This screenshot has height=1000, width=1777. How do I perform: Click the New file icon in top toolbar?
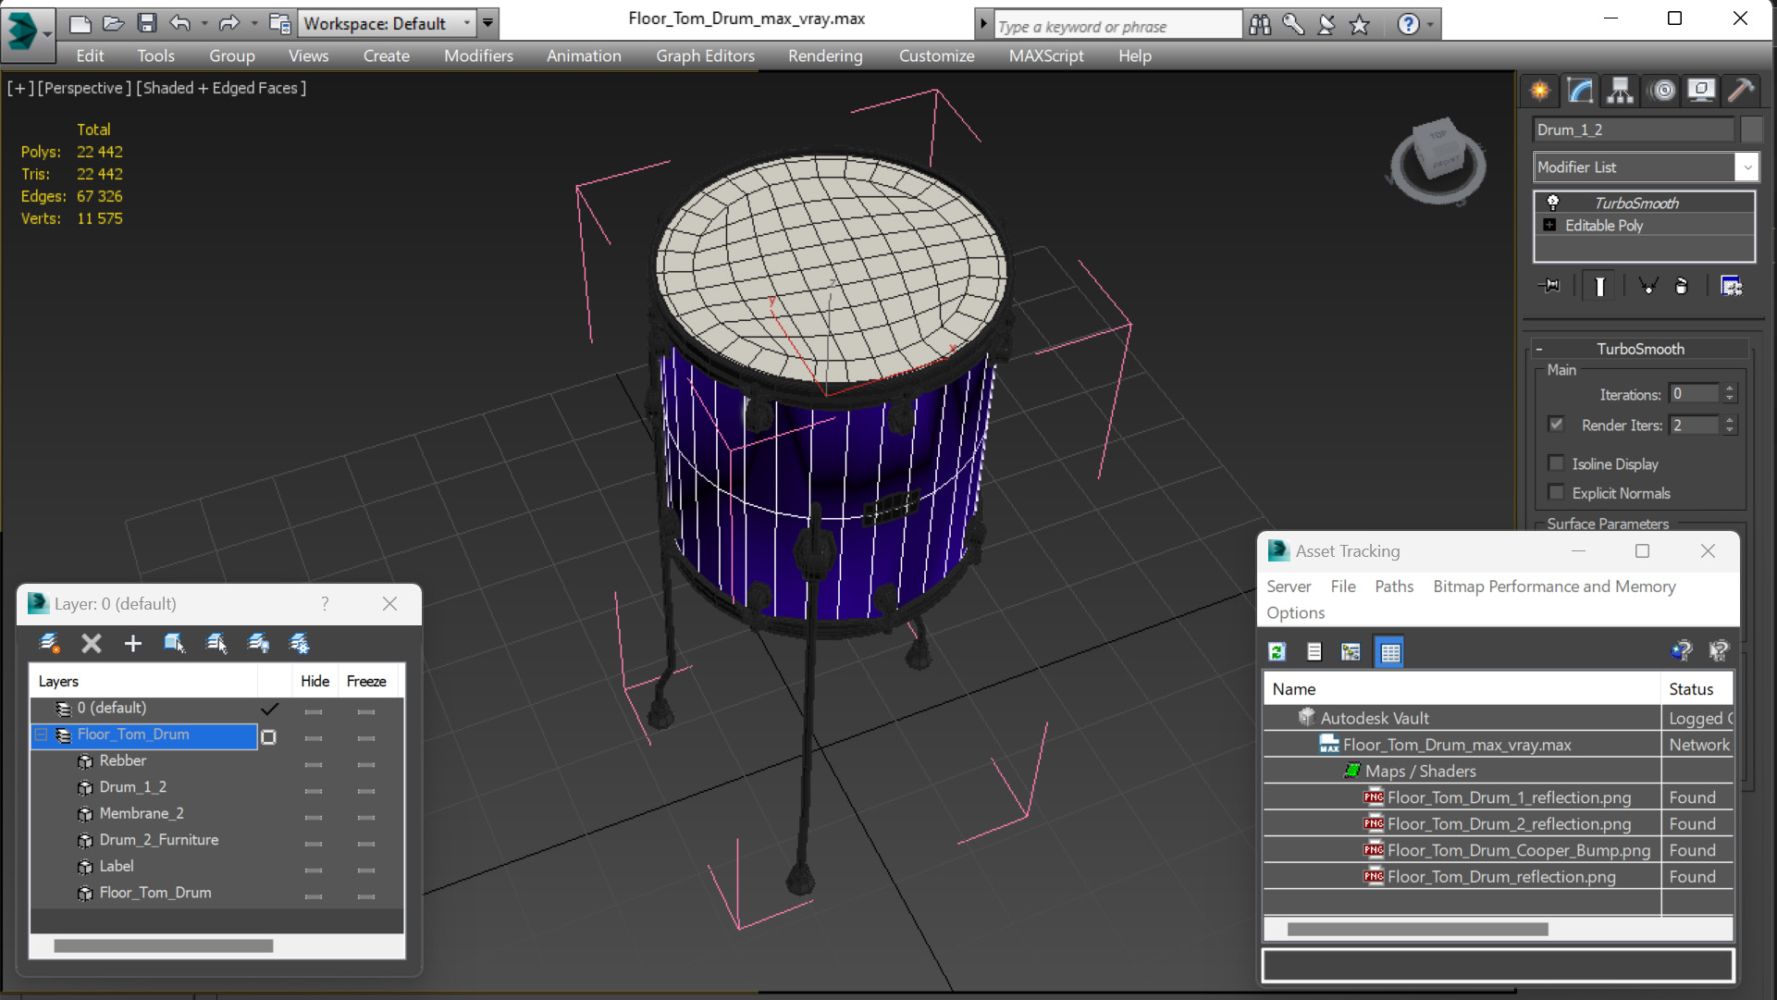click(x=80, y=23)
